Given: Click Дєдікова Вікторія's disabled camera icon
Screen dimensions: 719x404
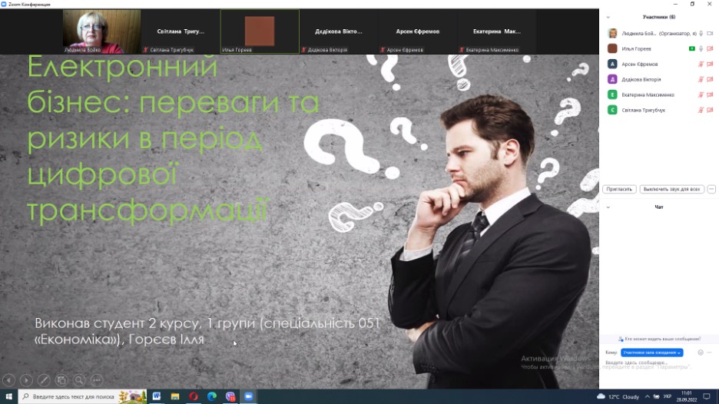Looking at the screenshot, I should [710, 79].
